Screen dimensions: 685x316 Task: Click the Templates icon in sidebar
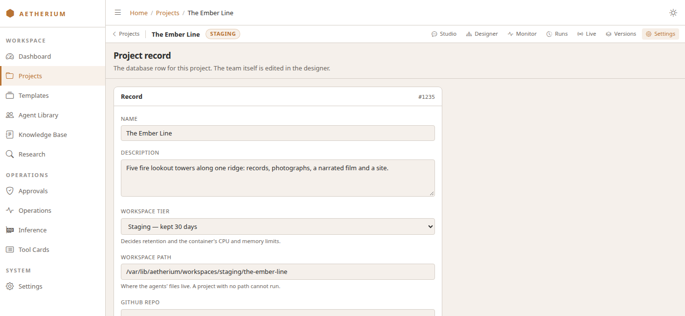pos(10,95)
